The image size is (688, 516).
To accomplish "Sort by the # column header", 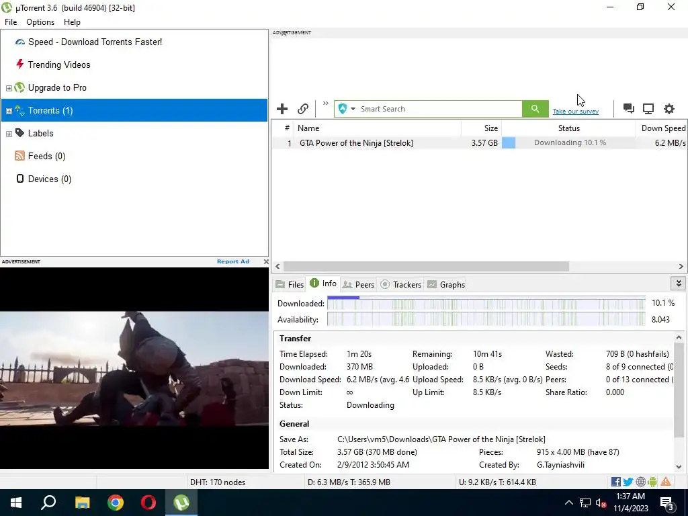I will tap(282, 128).
